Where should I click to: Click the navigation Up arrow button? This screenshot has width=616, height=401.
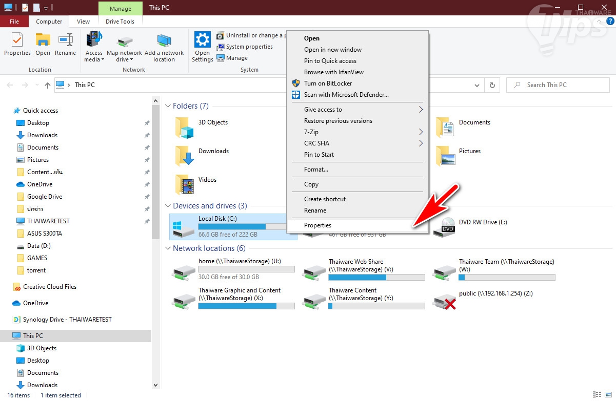click(48, 85)
